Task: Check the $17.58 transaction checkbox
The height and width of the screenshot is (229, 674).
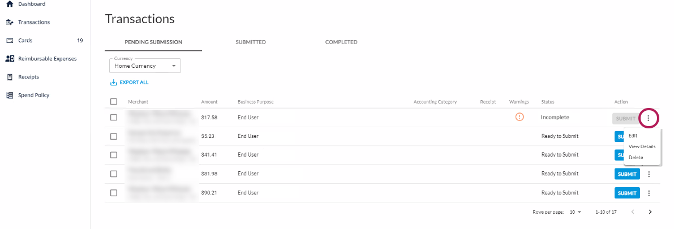Action: click(x=114, y=117)
